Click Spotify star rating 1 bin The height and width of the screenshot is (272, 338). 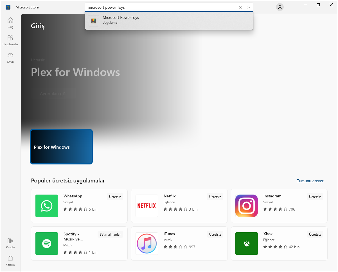[x=80, y=252]
